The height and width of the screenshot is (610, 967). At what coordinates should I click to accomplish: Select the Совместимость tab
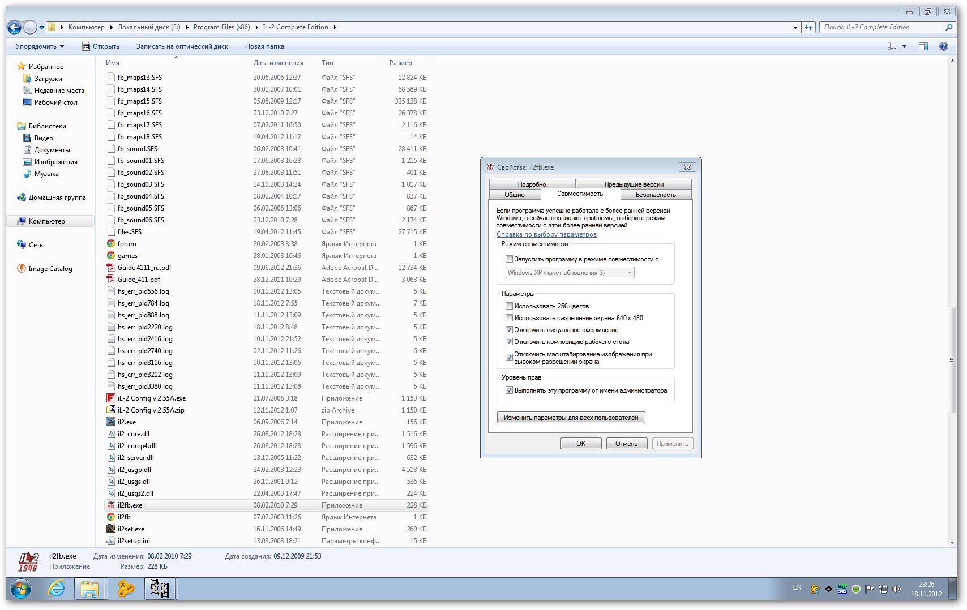580,194
